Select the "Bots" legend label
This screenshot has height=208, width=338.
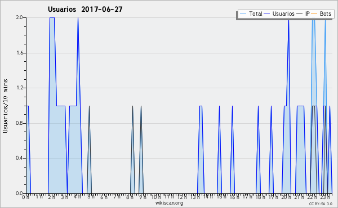pos(325,13)
